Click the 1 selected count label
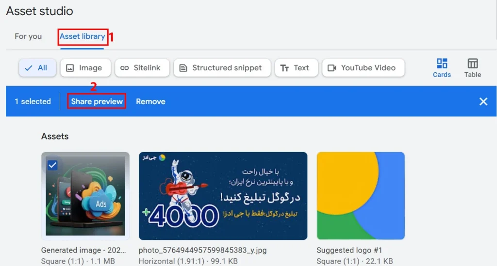The height and width of the screenshot is (266, 497). (33, 102)
